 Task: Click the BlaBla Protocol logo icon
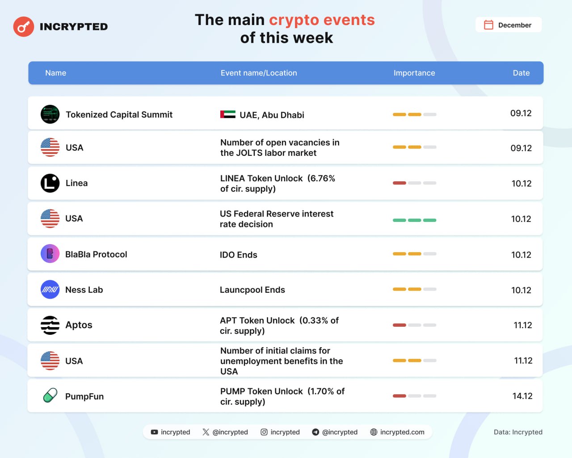click(x=50, y=254)
